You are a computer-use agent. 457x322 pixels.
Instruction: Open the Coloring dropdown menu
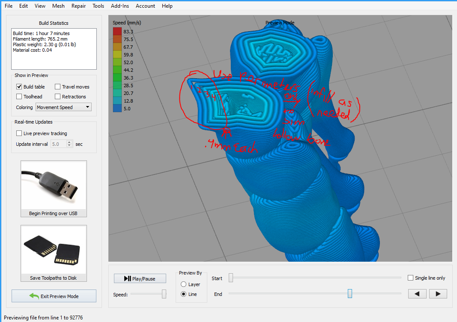coord(64,107)
